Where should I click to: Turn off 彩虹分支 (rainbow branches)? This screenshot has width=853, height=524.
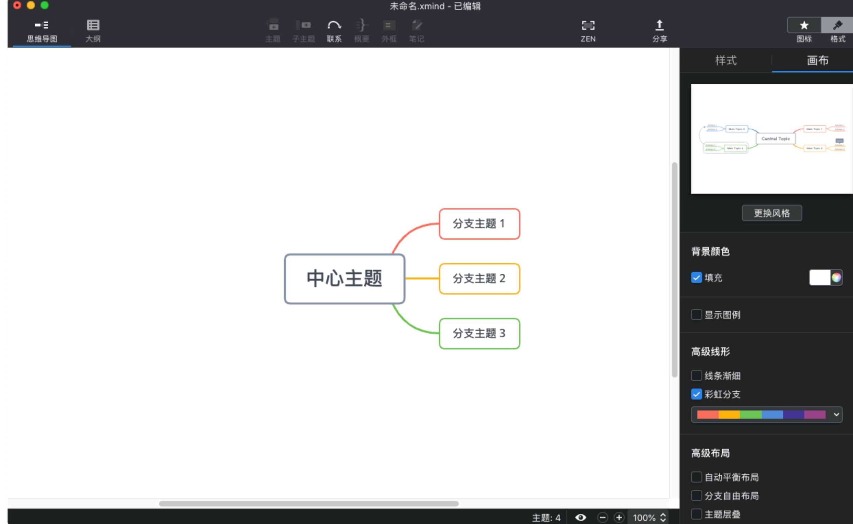(x=696, y=394)
